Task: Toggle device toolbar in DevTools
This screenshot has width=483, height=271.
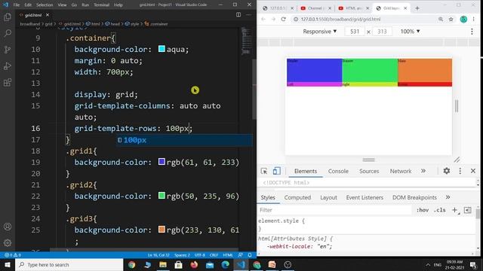Action: tap(276, 171)
